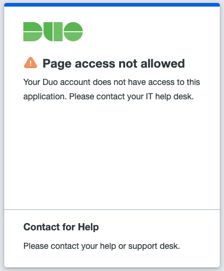Viewport: 224px width, 271px height.
Task: Click the orange warning triangle icon
Action: (x=31, y=63)
